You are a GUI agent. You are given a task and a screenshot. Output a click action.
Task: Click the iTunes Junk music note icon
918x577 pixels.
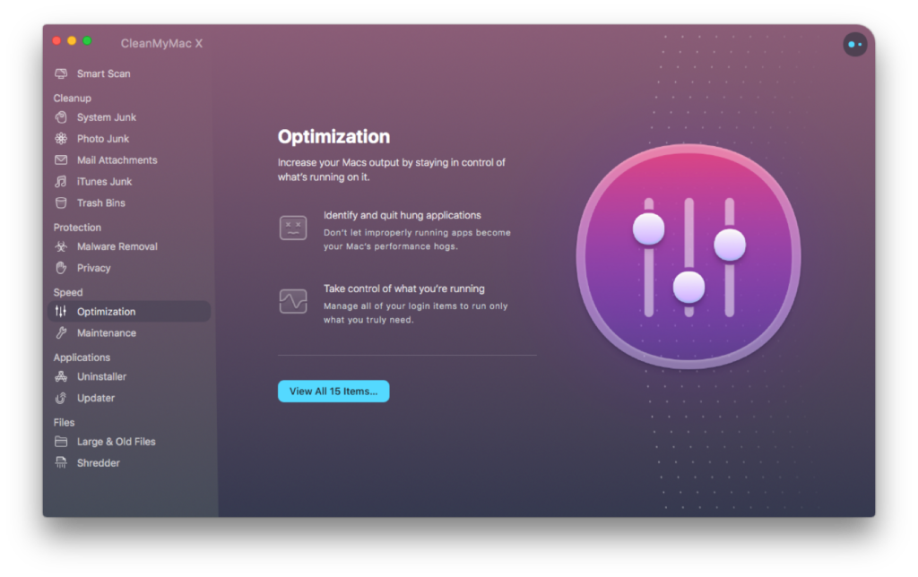(61, 181)
